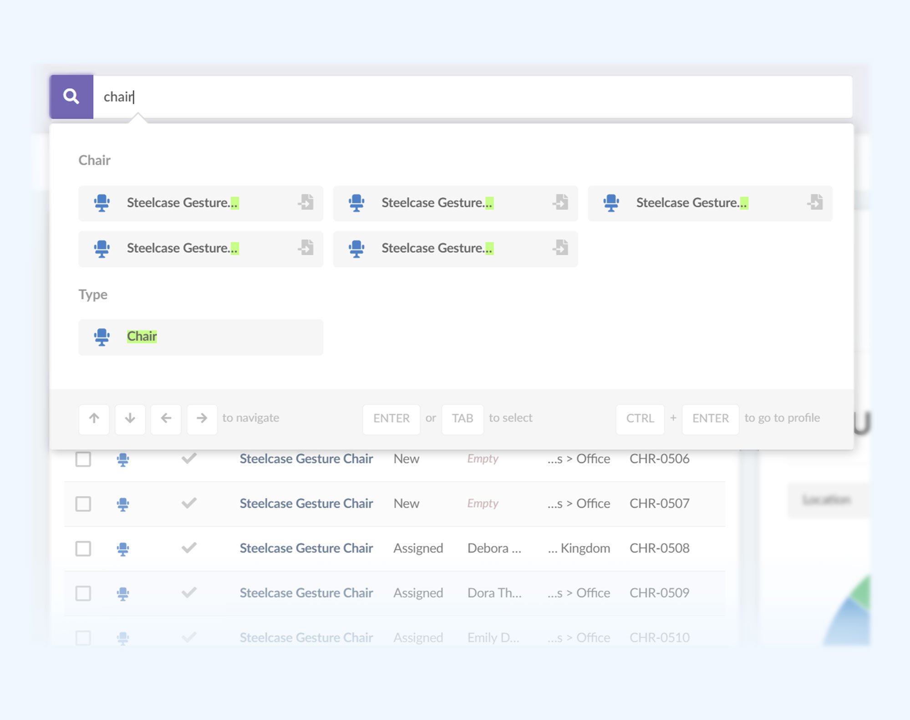Screen dimensions: 910x720
Task: Click the purple search magnifier icon
Action: point(71,96)
